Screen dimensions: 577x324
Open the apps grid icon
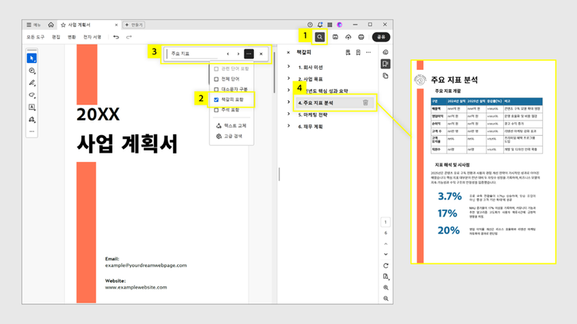tap(330, 25)
